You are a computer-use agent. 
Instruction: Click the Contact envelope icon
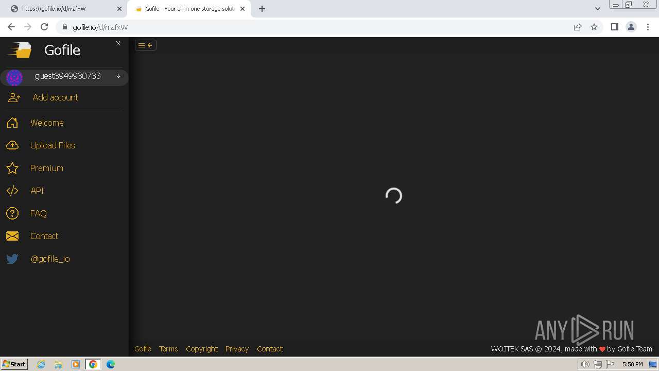[12, 236]
